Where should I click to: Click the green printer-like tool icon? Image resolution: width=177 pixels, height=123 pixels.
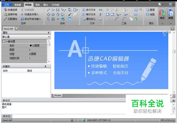tap(136, 19)
